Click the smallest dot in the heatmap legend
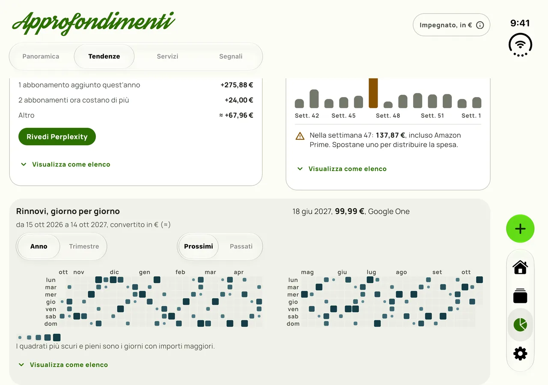This screenshot has height=385, width=548. pos(20,338)
